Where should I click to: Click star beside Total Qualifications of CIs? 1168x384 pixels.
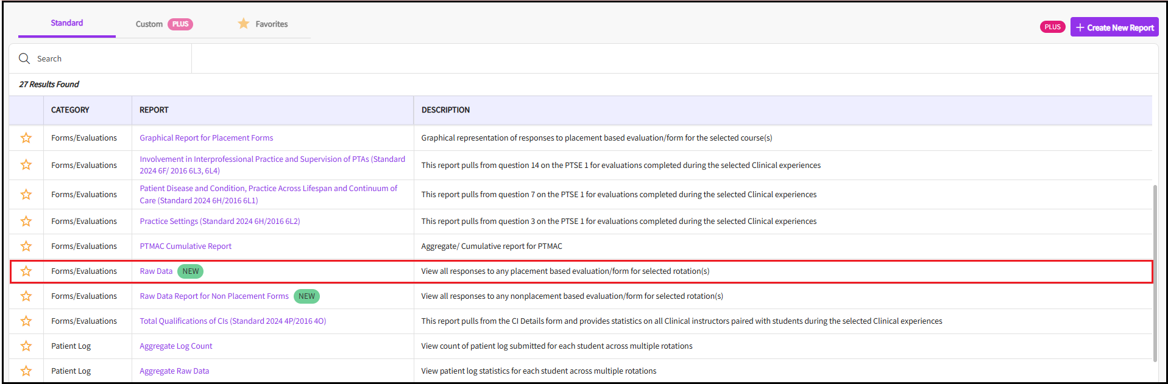coord(26,321)
